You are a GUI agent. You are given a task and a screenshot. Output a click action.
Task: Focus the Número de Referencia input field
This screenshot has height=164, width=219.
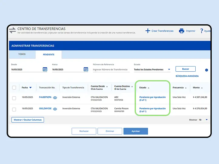(111, 70)
